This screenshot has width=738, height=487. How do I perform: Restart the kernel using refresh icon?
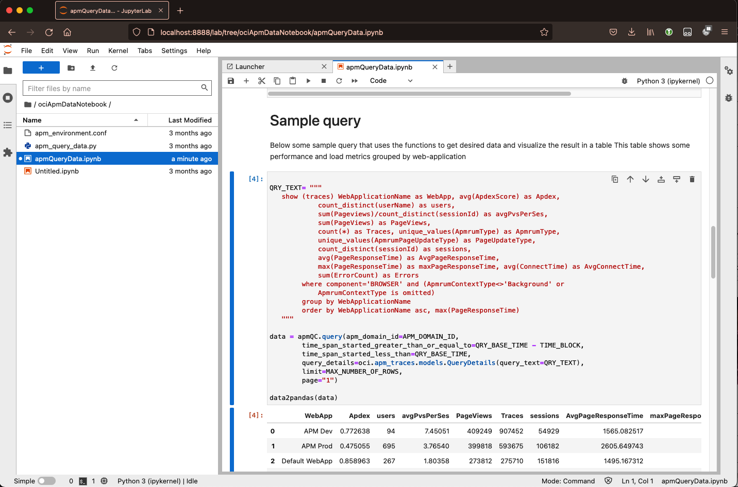[x=339, y=81]
